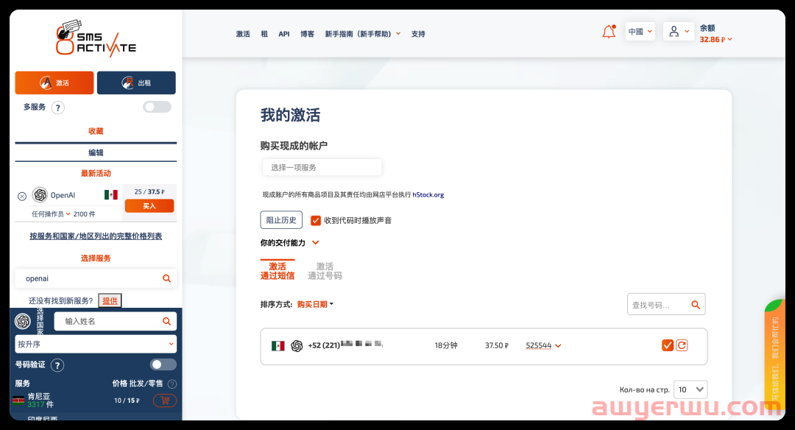Image resolution: width=795 pixels, height=430 pixels.
Task: Open the API navigation item
Action: [284, 34]
